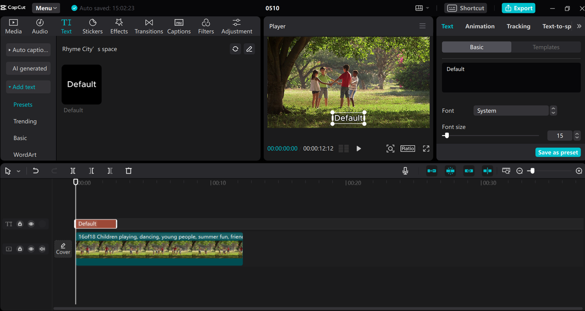Mute the video track audio
This screenshot has width=585, height=311.
(x=43, y=249)
